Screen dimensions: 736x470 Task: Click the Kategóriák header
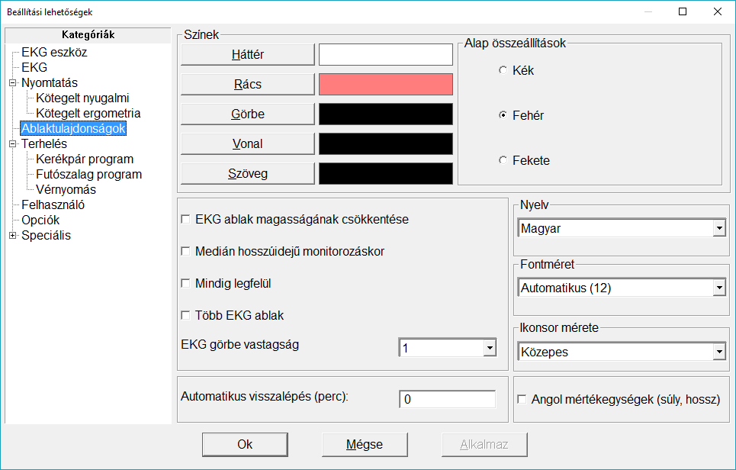click(88, 35)
